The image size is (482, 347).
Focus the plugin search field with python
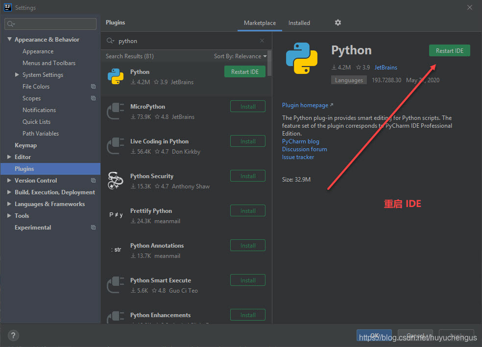[186, 41]
